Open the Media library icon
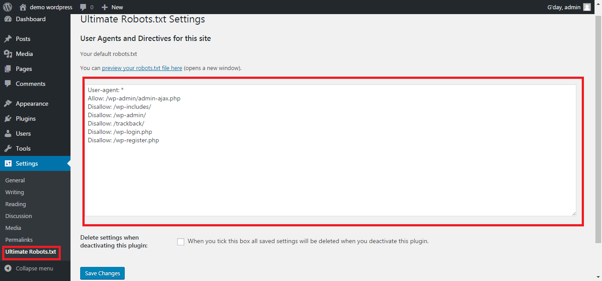The width and height of the screenshot is (602, 281). click(8, 54)
